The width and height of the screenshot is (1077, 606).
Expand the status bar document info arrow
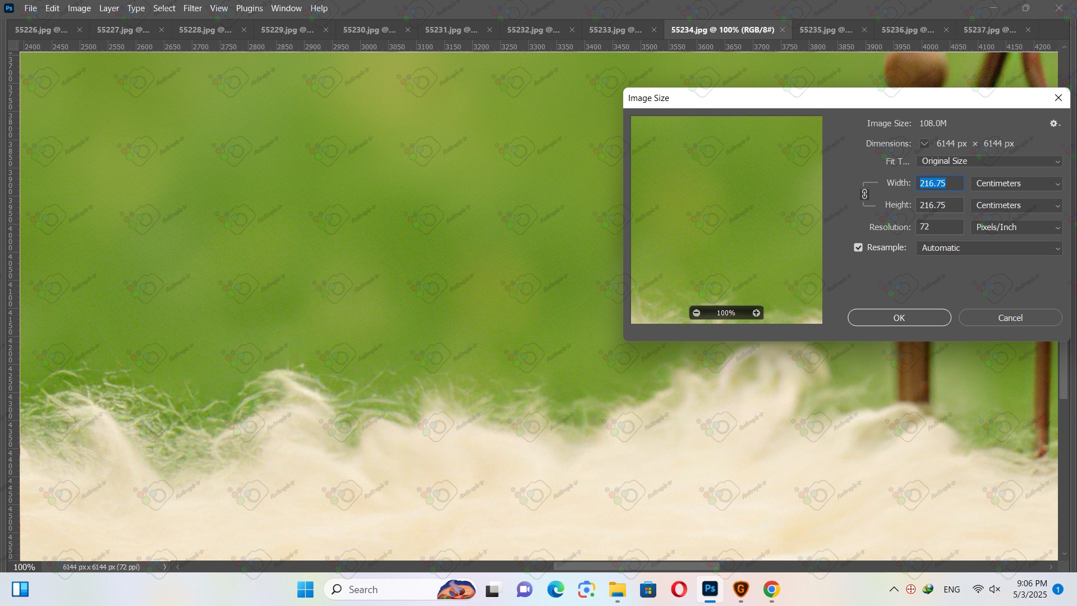tap(164, 567)
